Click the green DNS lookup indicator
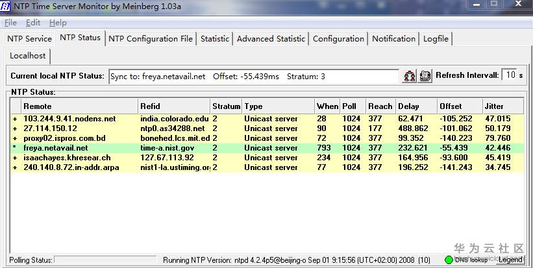The image size is (533, 268). [x=449, y=260]
